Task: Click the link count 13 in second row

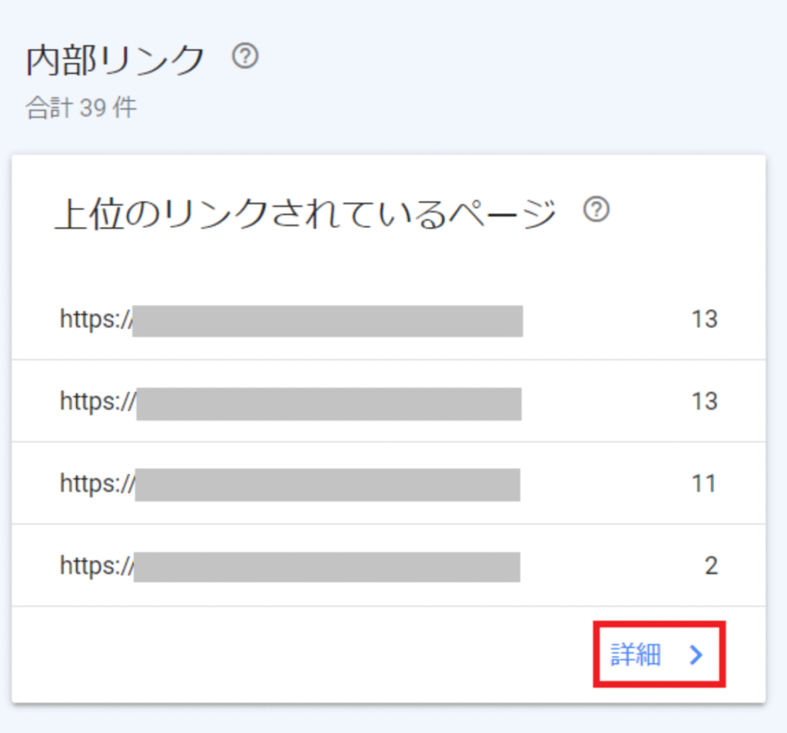Action: [x=704, y=401]
